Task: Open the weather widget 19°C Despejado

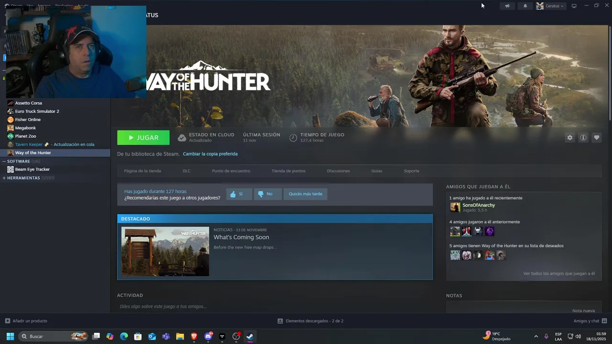Action: click(497, 336)
